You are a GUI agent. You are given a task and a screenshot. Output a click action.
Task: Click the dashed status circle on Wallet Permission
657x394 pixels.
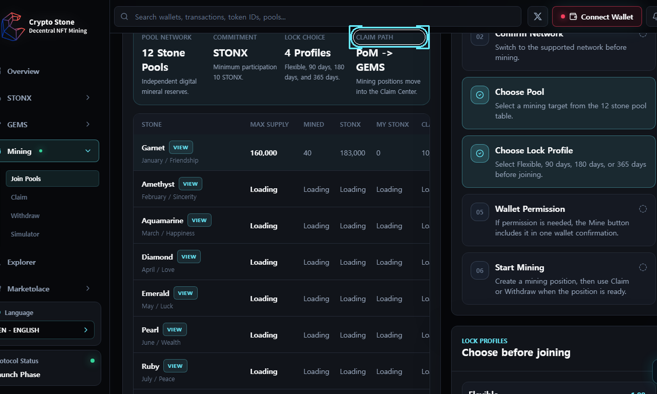coord(643,209)
